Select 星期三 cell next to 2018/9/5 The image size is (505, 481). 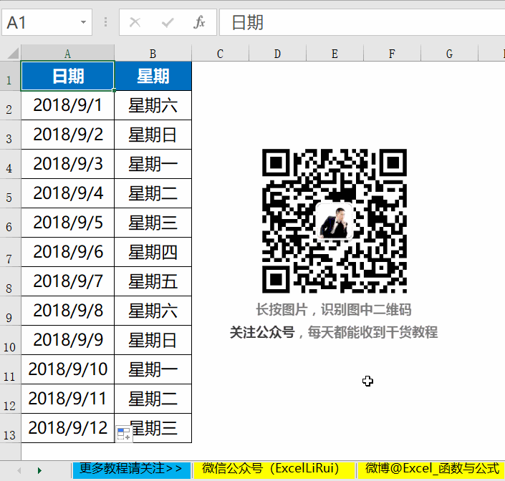[x=153, y=223]
